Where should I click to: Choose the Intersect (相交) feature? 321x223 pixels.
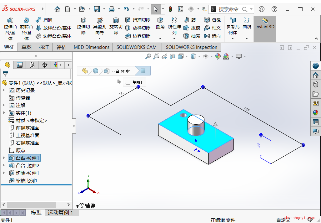[213, 28]
